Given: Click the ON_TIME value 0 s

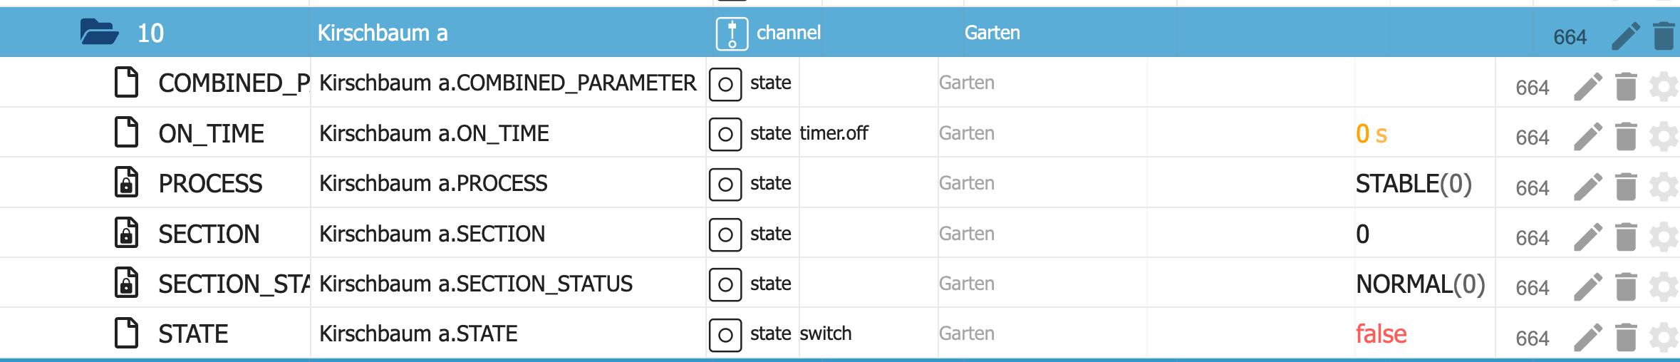Looking at the screenshot, I should (1371, 134).
